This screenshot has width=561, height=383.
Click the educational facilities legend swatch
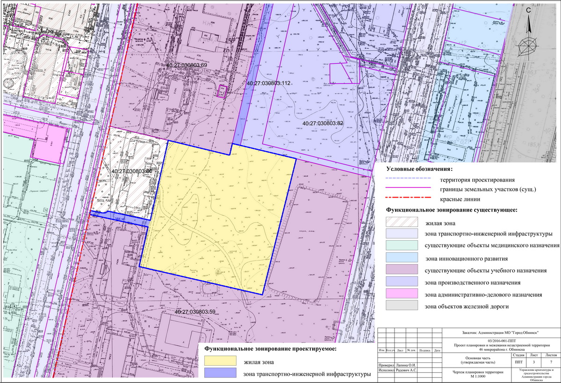[402, 270]
